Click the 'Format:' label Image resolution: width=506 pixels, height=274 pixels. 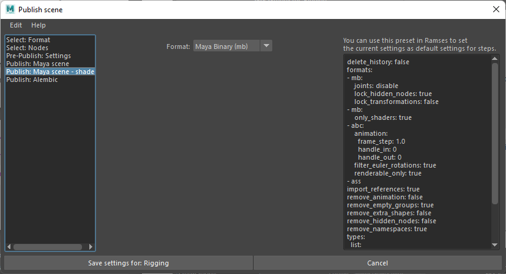click(178, 46)
